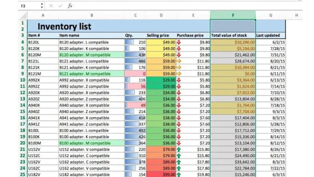
Task: Click the green up arrow in U182V row
Action: point(179,174)
